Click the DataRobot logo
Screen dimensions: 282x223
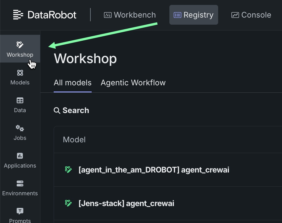45,15
